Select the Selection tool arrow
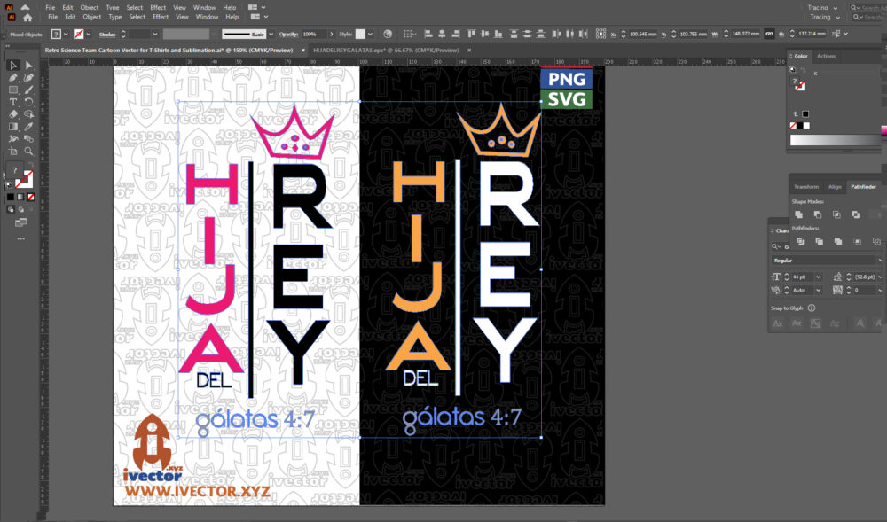 coord(13,66)
